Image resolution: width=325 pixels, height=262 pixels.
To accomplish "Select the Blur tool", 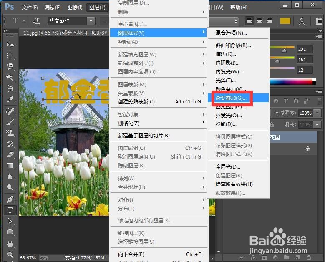I will coord(10,176).
